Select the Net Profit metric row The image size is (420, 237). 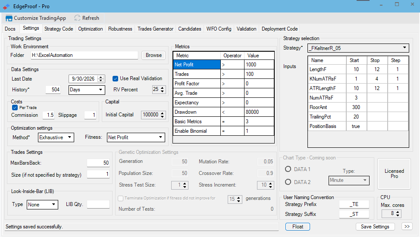click(x=224, y=65)
